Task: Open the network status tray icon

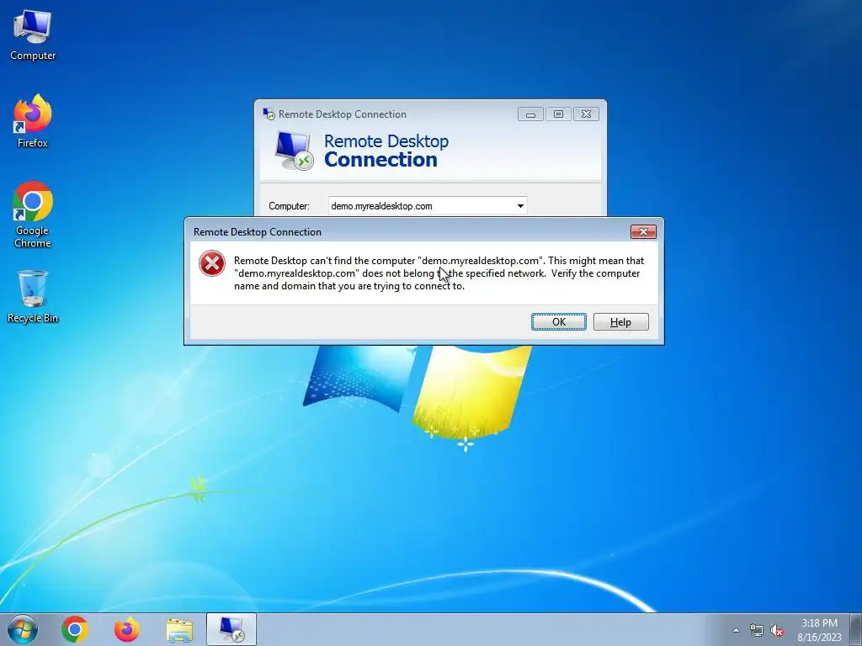Action: 757,630
